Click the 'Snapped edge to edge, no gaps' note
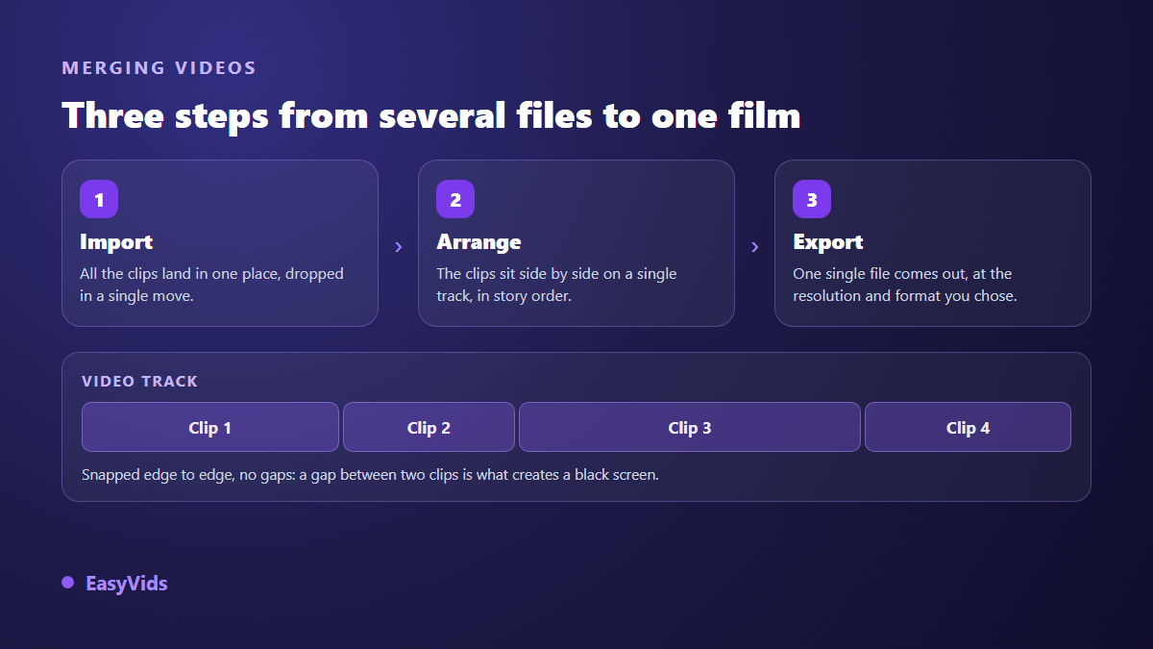 pyautogui.click(x=370, y=475)
